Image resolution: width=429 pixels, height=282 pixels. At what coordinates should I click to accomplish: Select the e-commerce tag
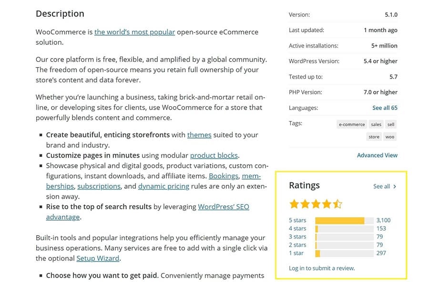pyautogui.click(x=352, y=124)
